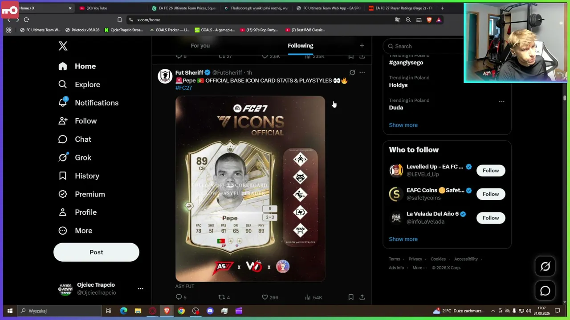This screenshot has width=570, height=320.
Task: Open the Privacy footer link
Action: click(415, 259)
